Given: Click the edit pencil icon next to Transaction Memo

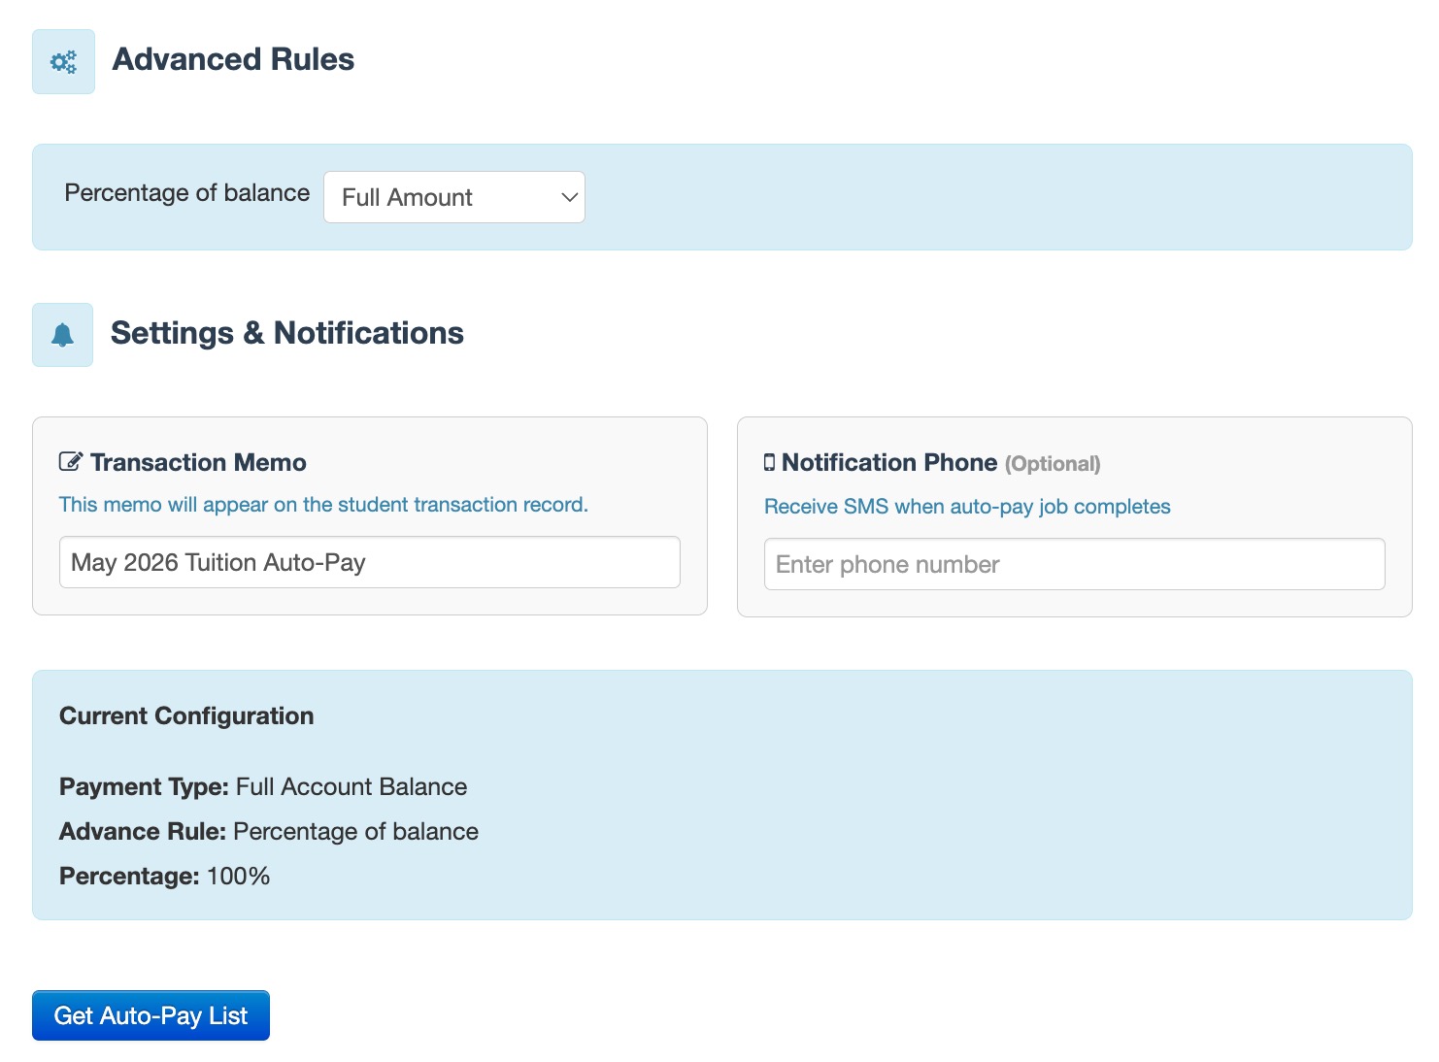Looking at the screenshot, I should [71, 462].
